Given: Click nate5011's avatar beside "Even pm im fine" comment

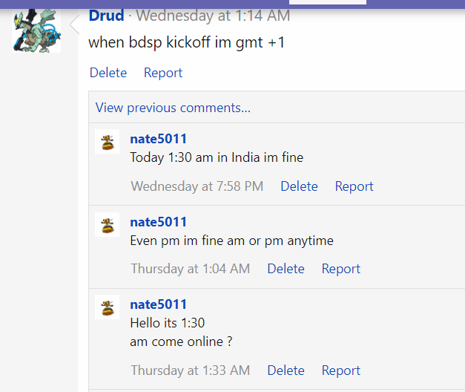Looking at the screenshot, I should 108,224.
